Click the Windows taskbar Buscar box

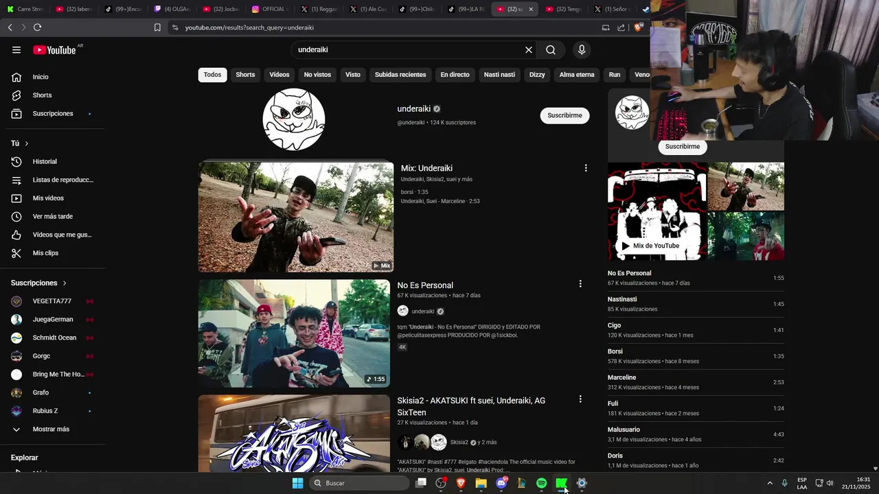358,483
